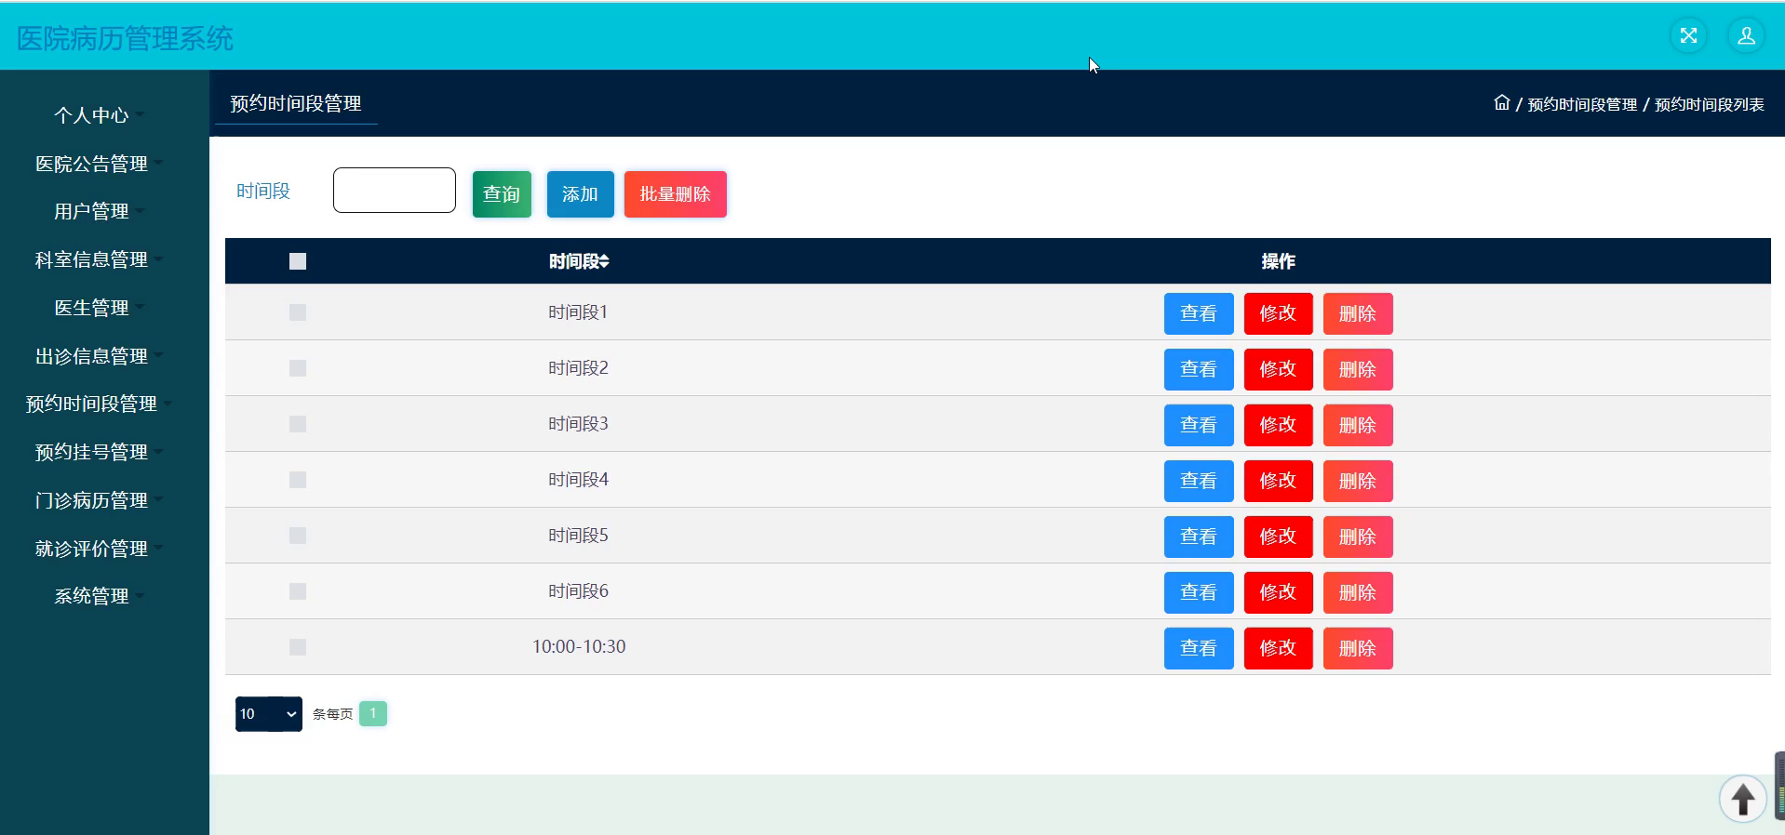Delete the 时间段3 row

(x=1358, y=425)
